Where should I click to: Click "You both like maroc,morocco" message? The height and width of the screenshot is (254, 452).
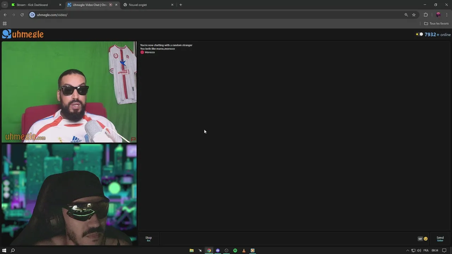click(157, 49)
